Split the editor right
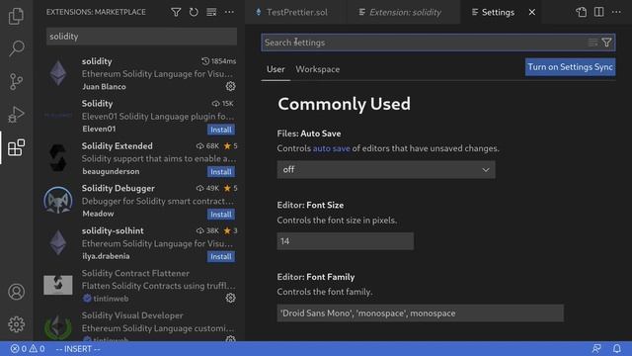 [599, 12]
